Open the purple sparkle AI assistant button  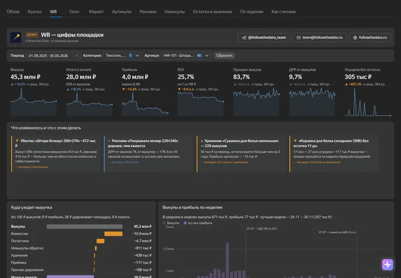(x=388, y=265)
